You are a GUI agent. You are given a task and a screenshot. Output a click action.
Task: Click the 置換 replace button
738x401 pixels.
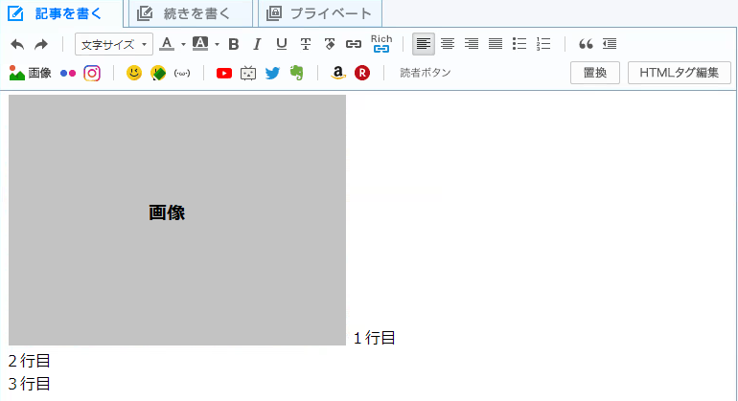point(595,73)
